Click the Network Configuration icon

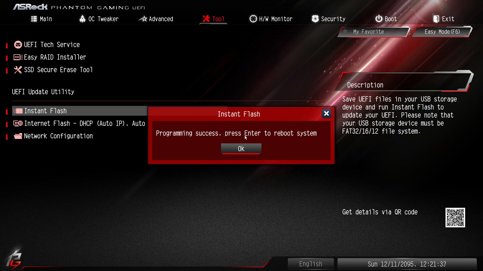point(18,136)
